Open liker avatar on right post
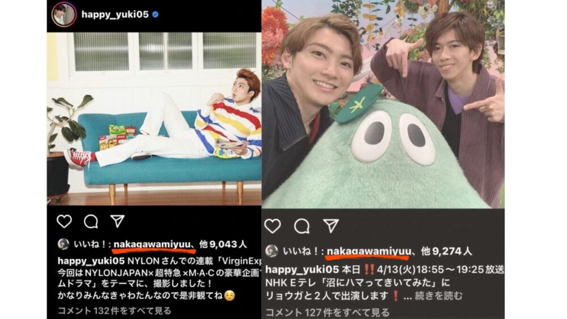Viewport: 567px width, 319px height. click(272, 251)
